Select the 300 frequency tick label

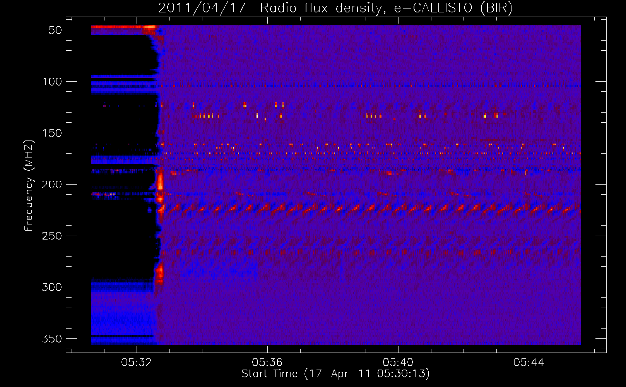[52, 288]
